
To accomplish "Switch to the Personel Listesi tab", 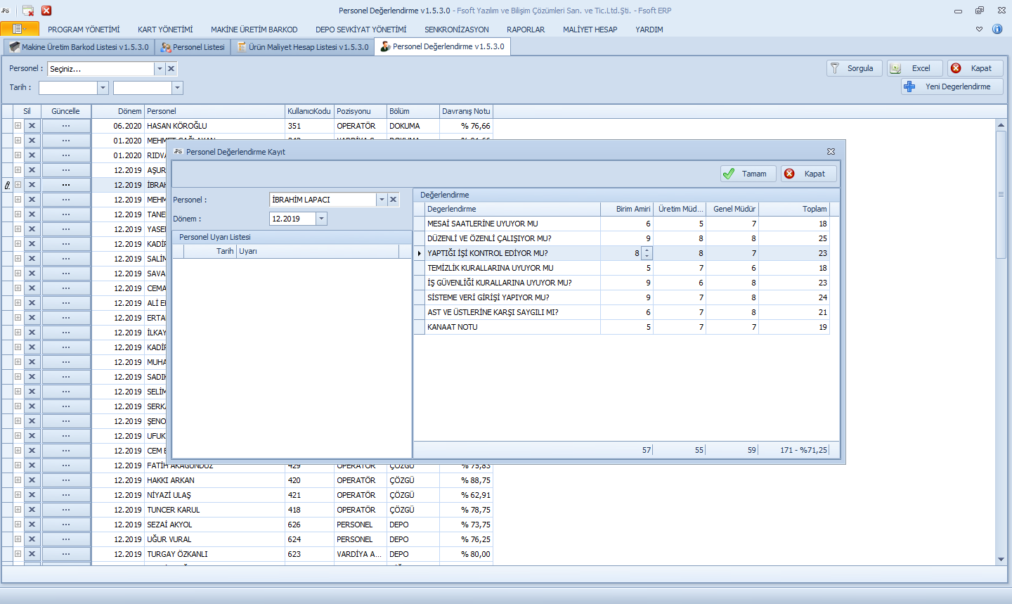I will [193, 47].
